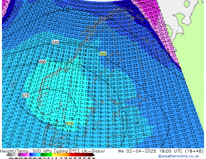206x159 pixels.
Task: Click the bright red 24 °C legend swatch
Action: [x=71, y=155]
